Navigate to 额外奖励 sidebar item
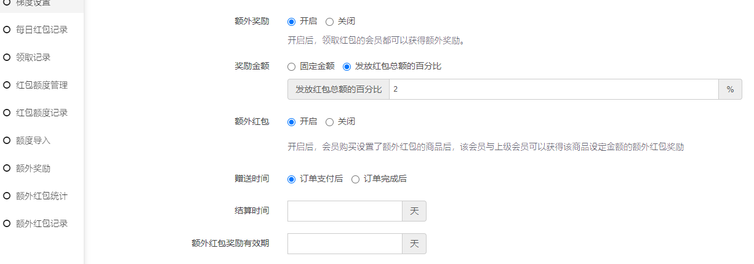The image size is (754, 264). tap(33, 168)
